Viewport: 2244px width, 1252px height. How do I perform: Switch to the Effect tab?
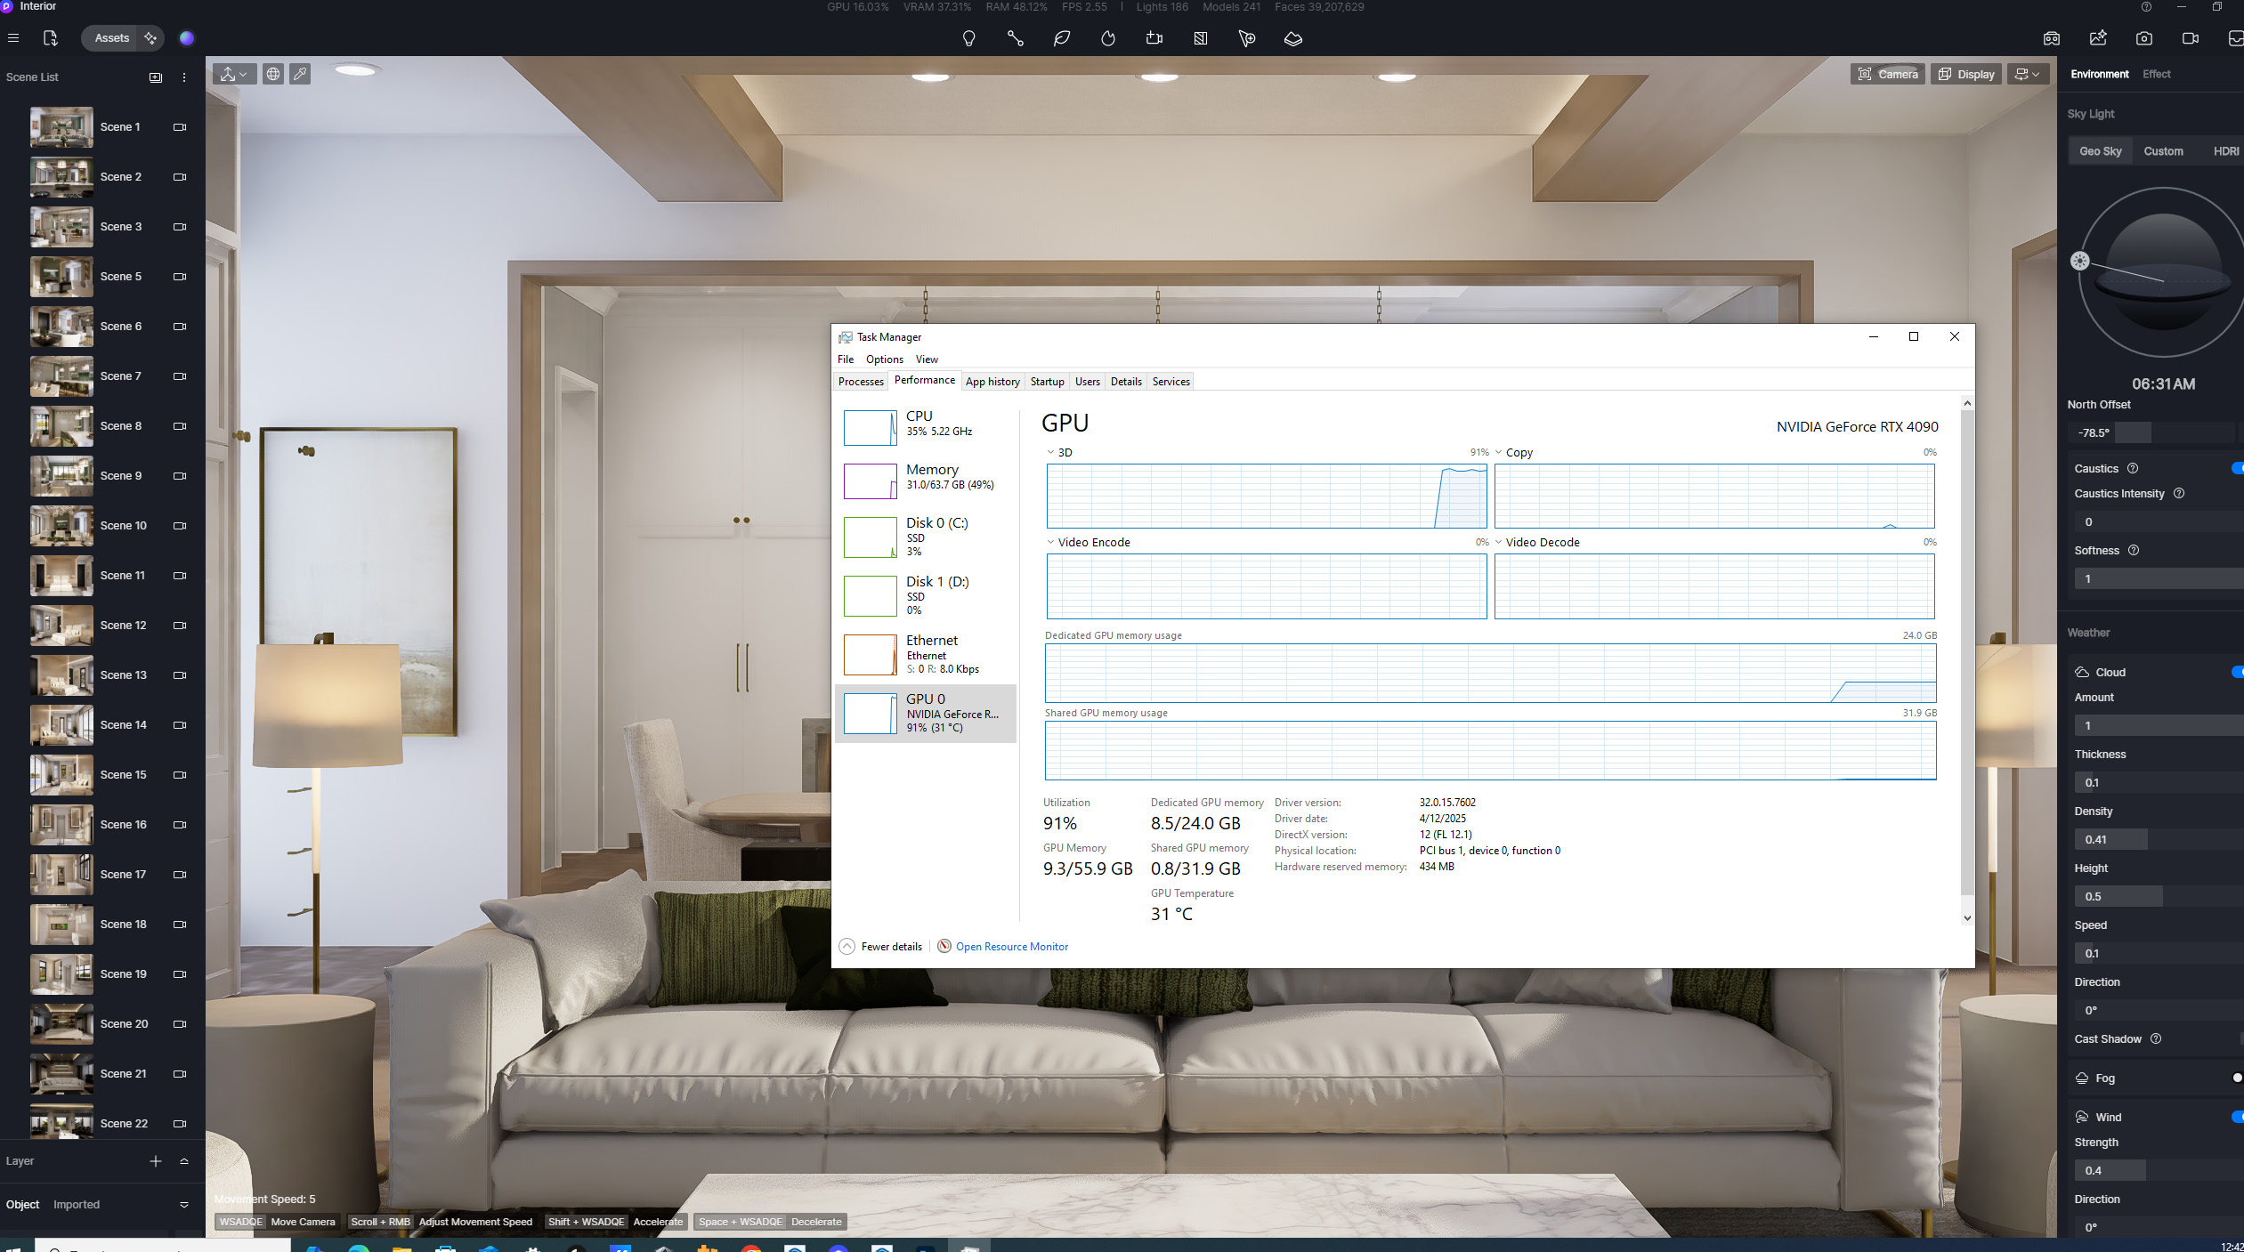(x=2156, y=75)
